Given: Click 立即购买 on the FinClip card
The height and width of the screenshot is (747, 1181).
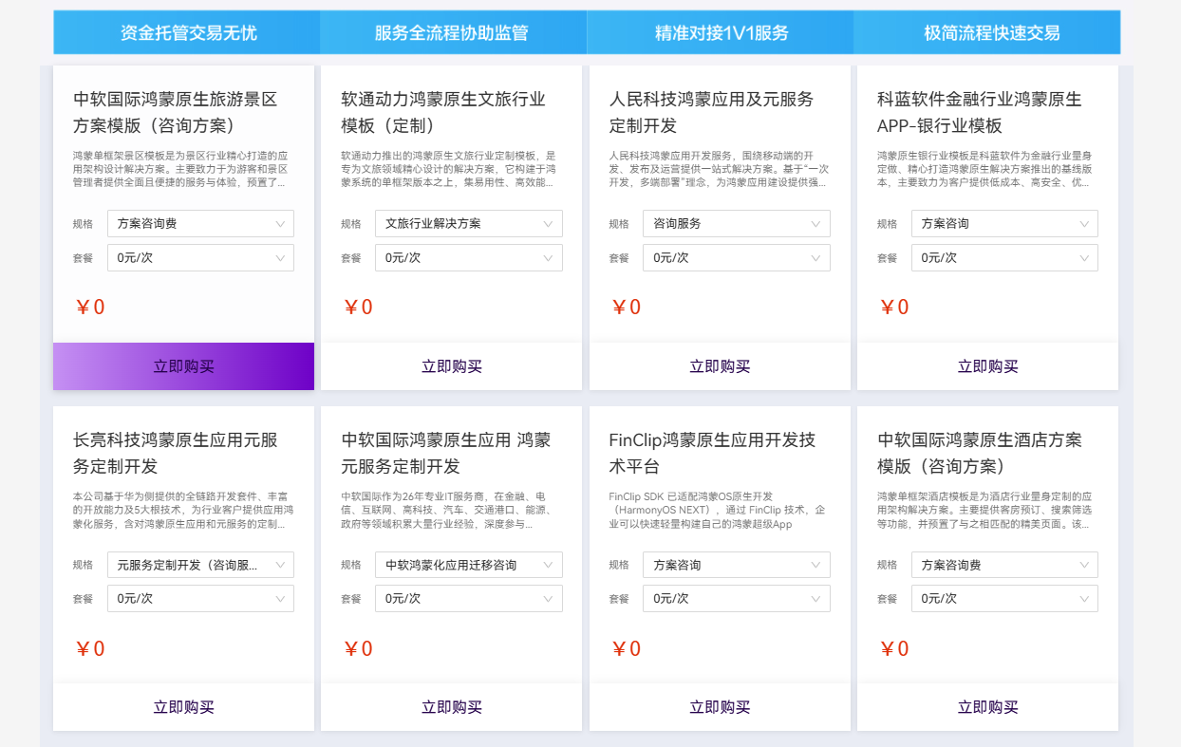Looking at the screenshot, I should [719, 707].
